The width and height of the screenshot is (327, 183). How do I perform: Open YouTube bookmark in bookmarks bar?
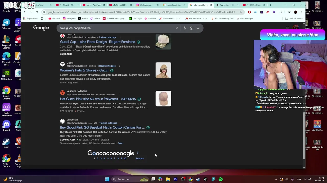coord(54,19)
